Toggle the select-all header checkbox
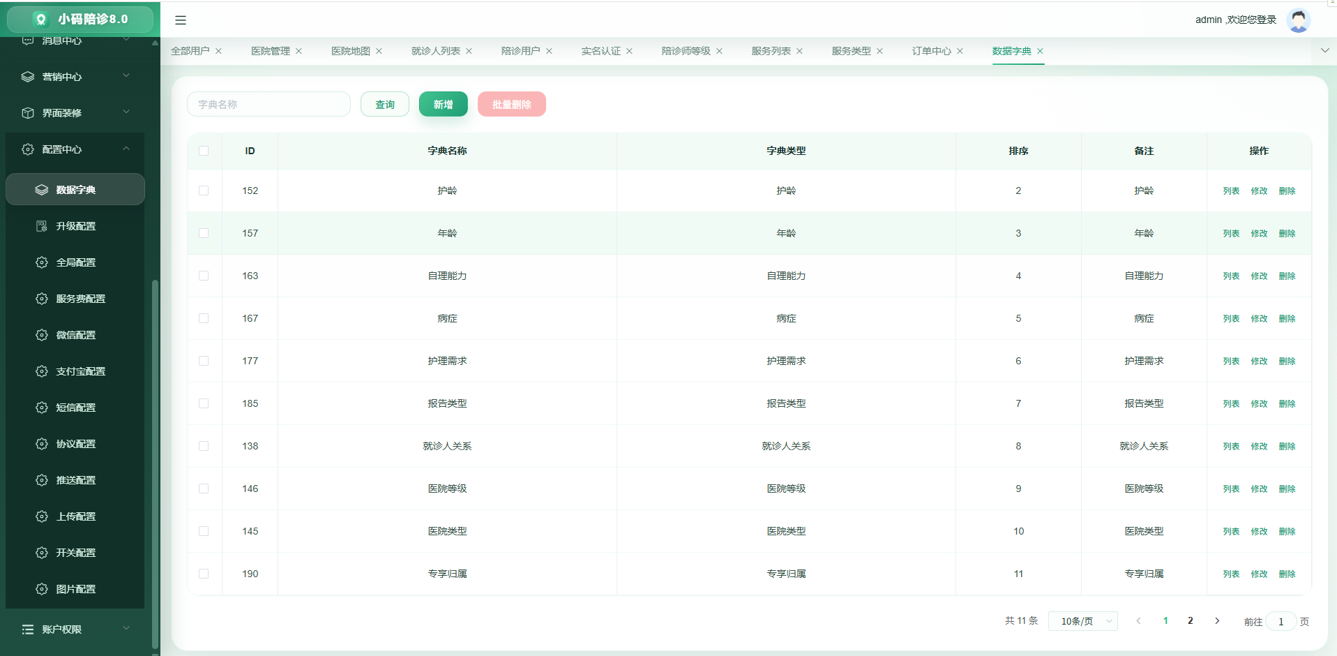 click(204, 151)
